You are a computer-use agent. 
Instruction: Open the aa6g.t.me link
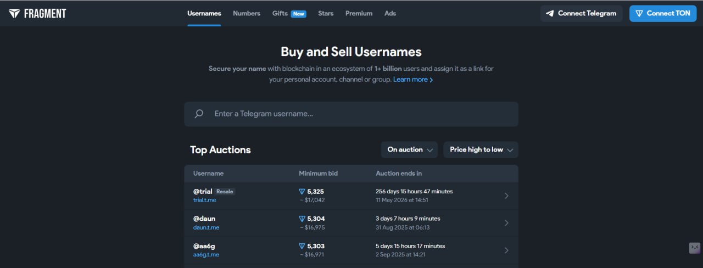[206, 255]
